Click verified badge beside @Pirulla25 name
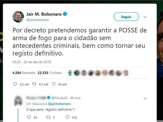This screenshot has width=163, height=122. click(x=49, y=98)
